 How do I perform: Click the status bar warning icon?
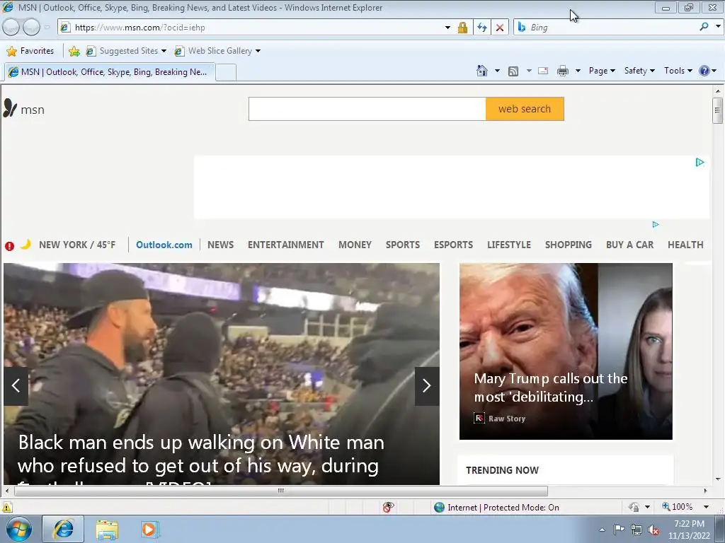click(x=6, y=507)
